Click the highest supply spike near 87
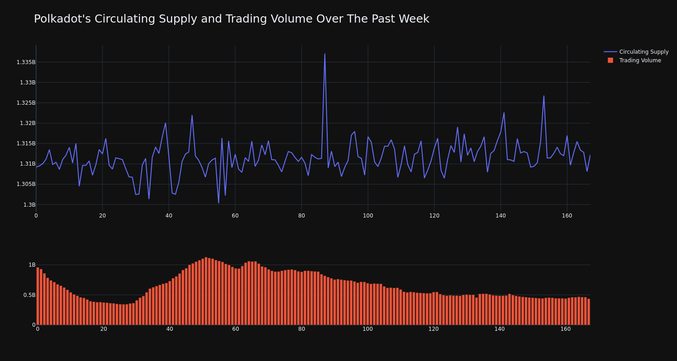 point(325,54)
